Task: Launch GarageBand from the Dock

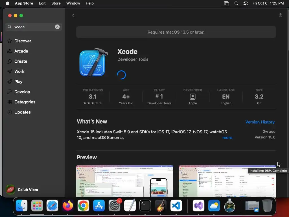Action: (161, 206)
